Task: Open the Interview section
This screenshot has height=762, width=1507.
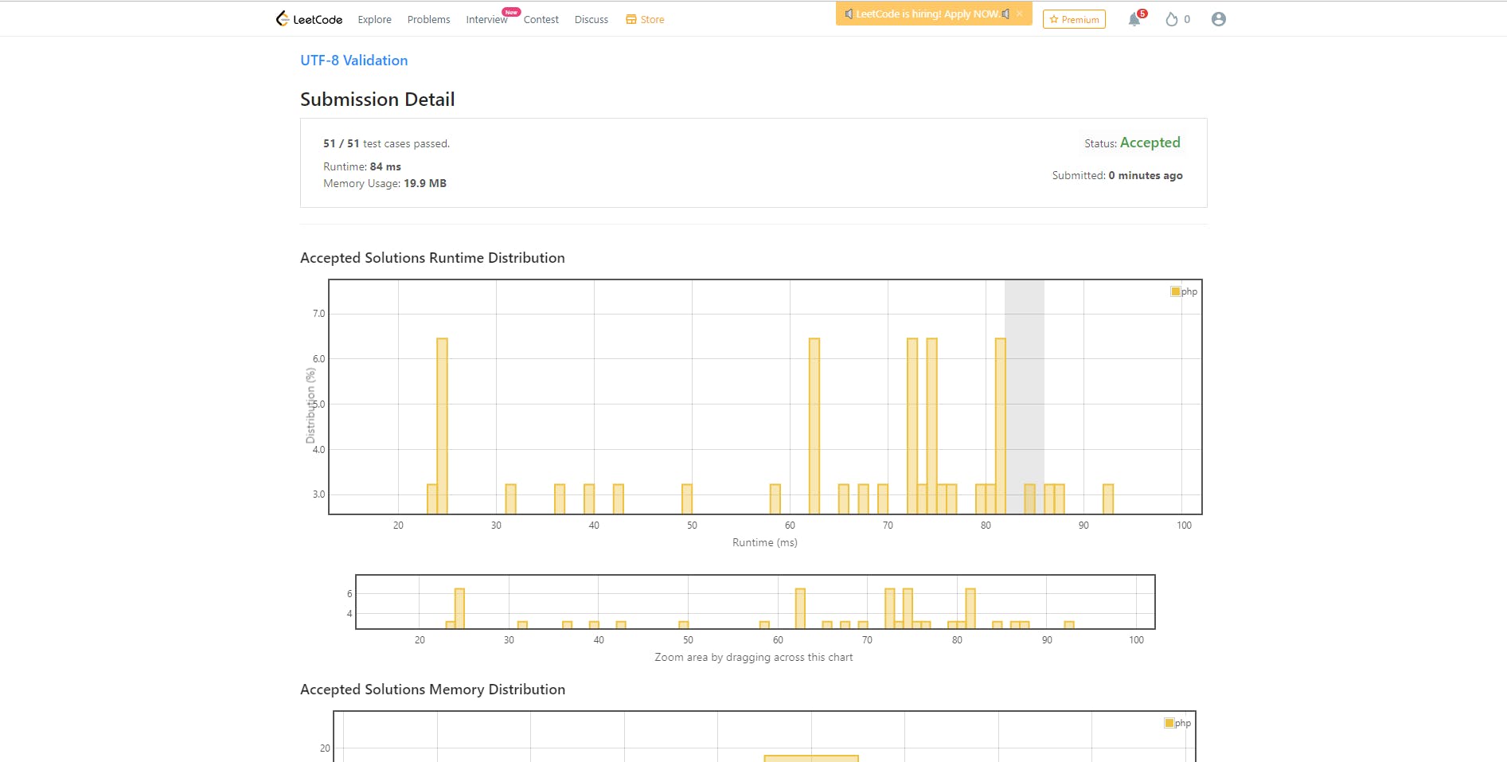Action: (x=486, y=19)
